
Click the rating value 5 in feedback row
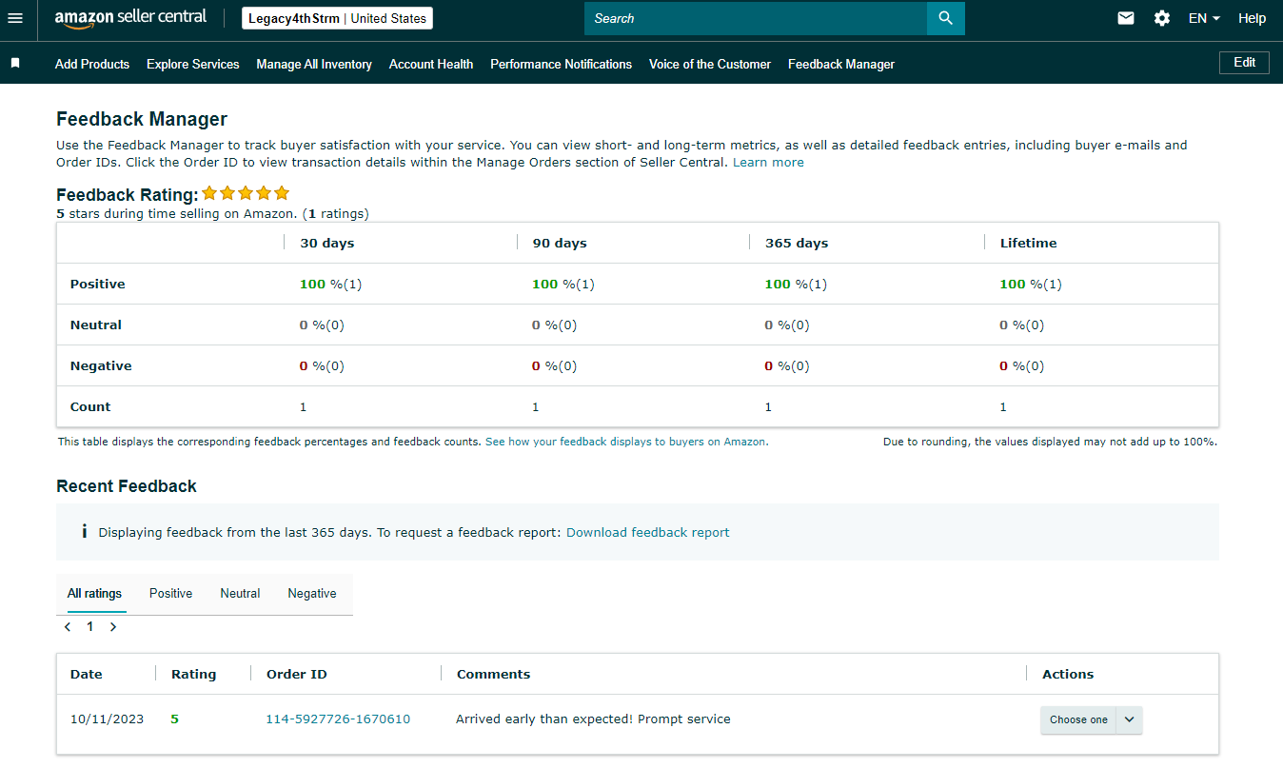coord(174,719)
